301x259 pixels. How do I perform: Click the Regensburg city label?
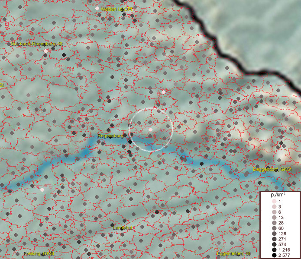coord(111,136)
